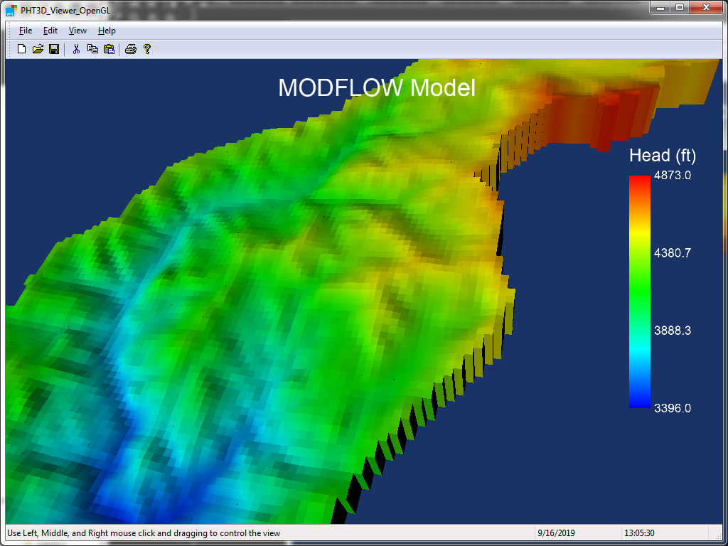Print the view with the printer icon
Viewport: 728px width, 546px height.
tap(131, 49)
